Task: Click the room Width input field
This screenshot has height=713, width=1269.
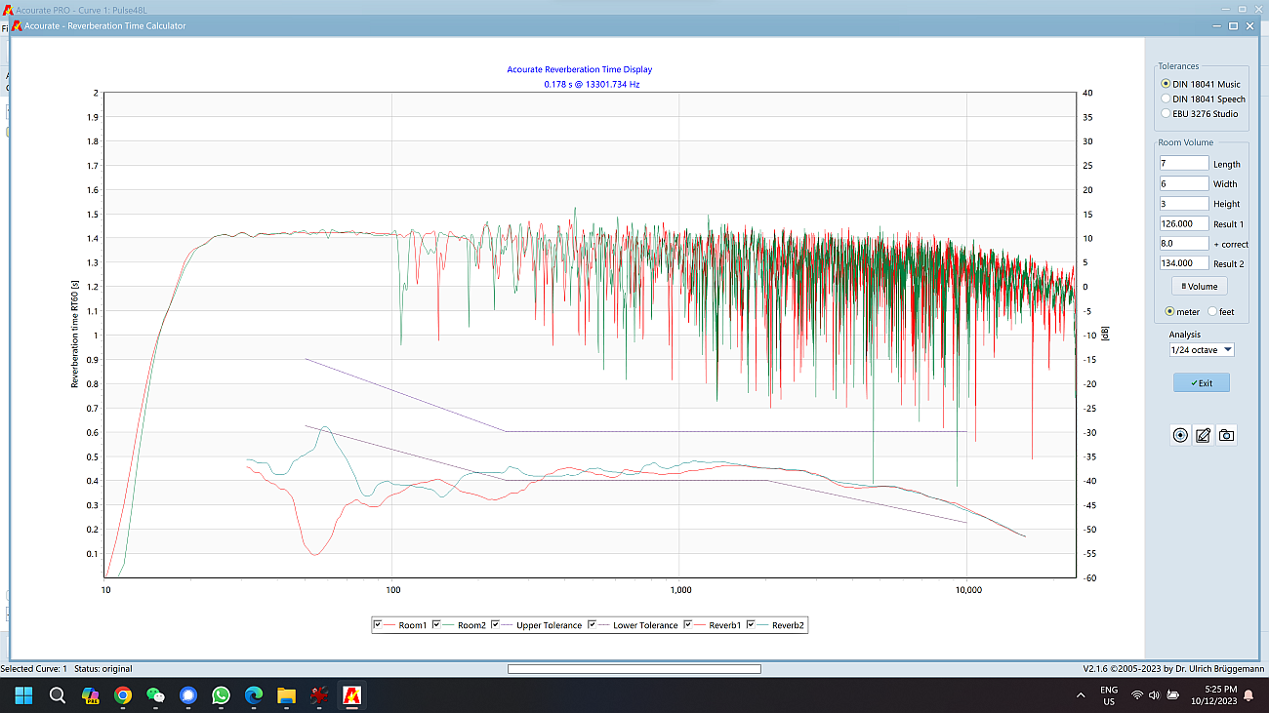Action: (x=1184, y=183)
